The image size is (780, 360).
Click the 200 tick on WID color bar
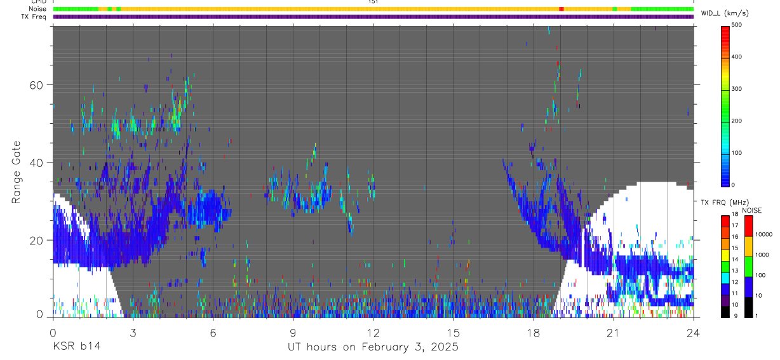click(736, 121)
